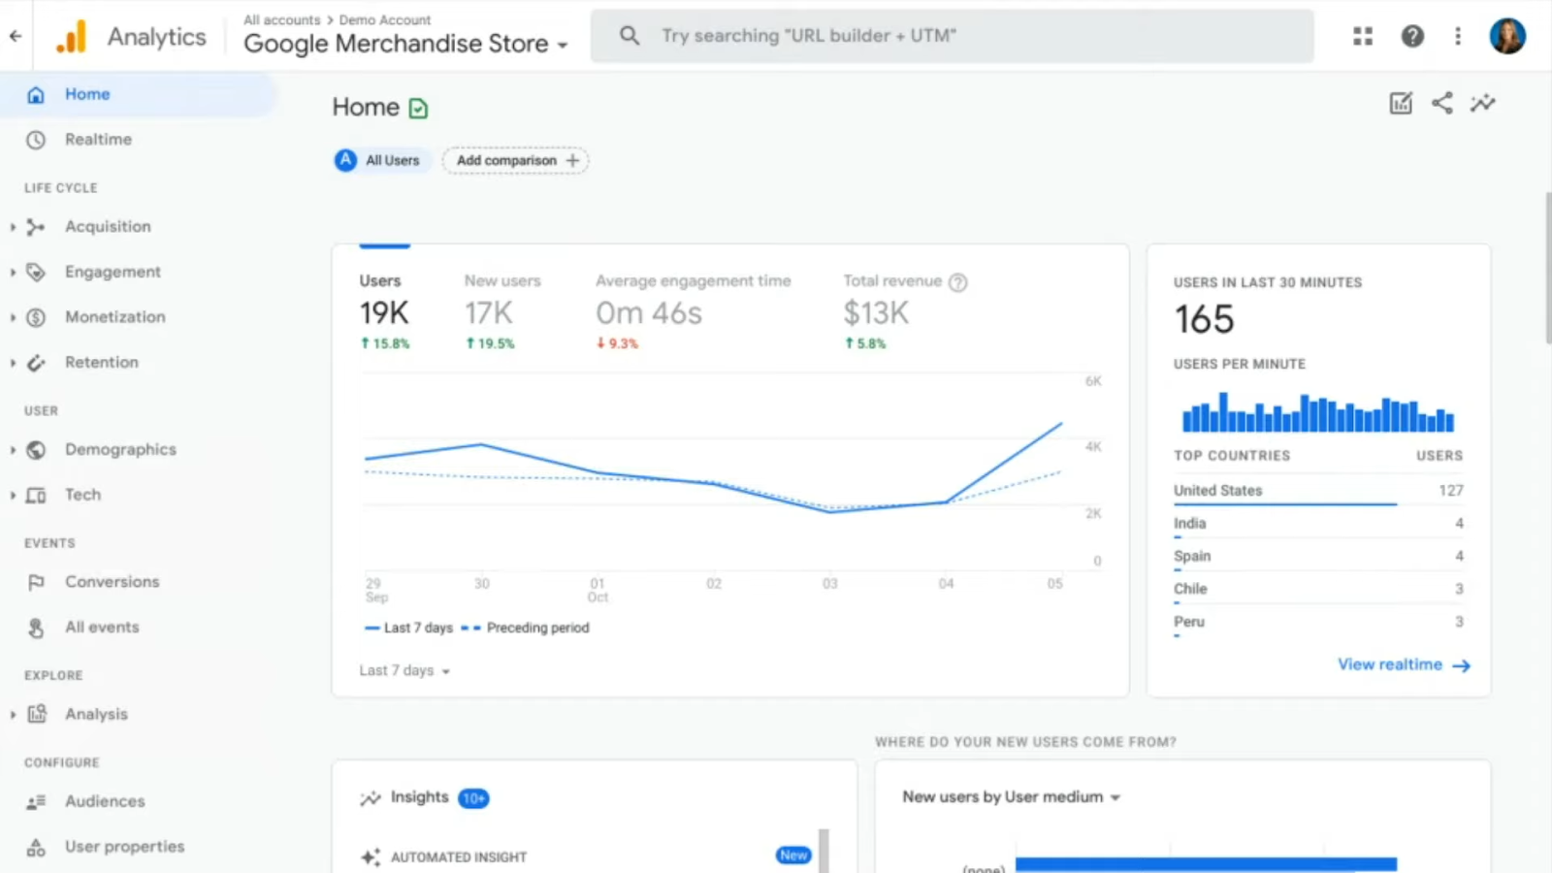Click the Monetization dollar icon

(36, 317)
